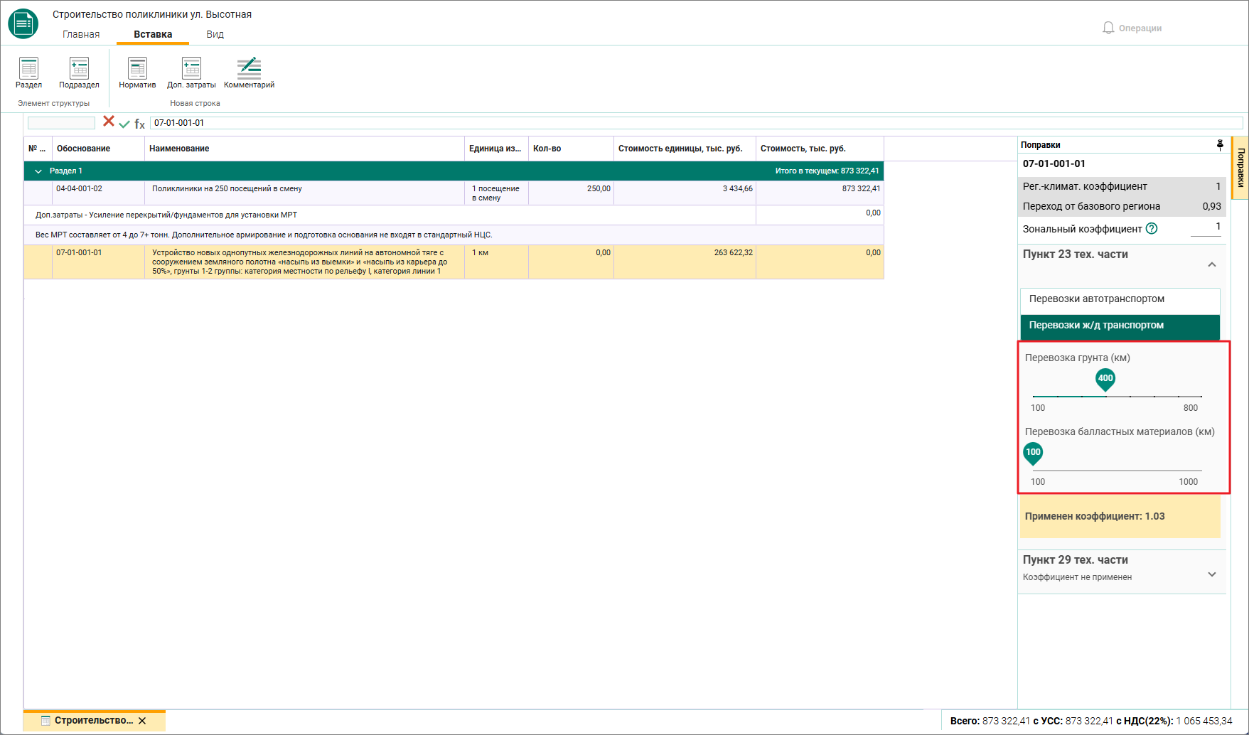Click the cell name box left of formula bar
1249x735 pixels.
tap(61, 123)
